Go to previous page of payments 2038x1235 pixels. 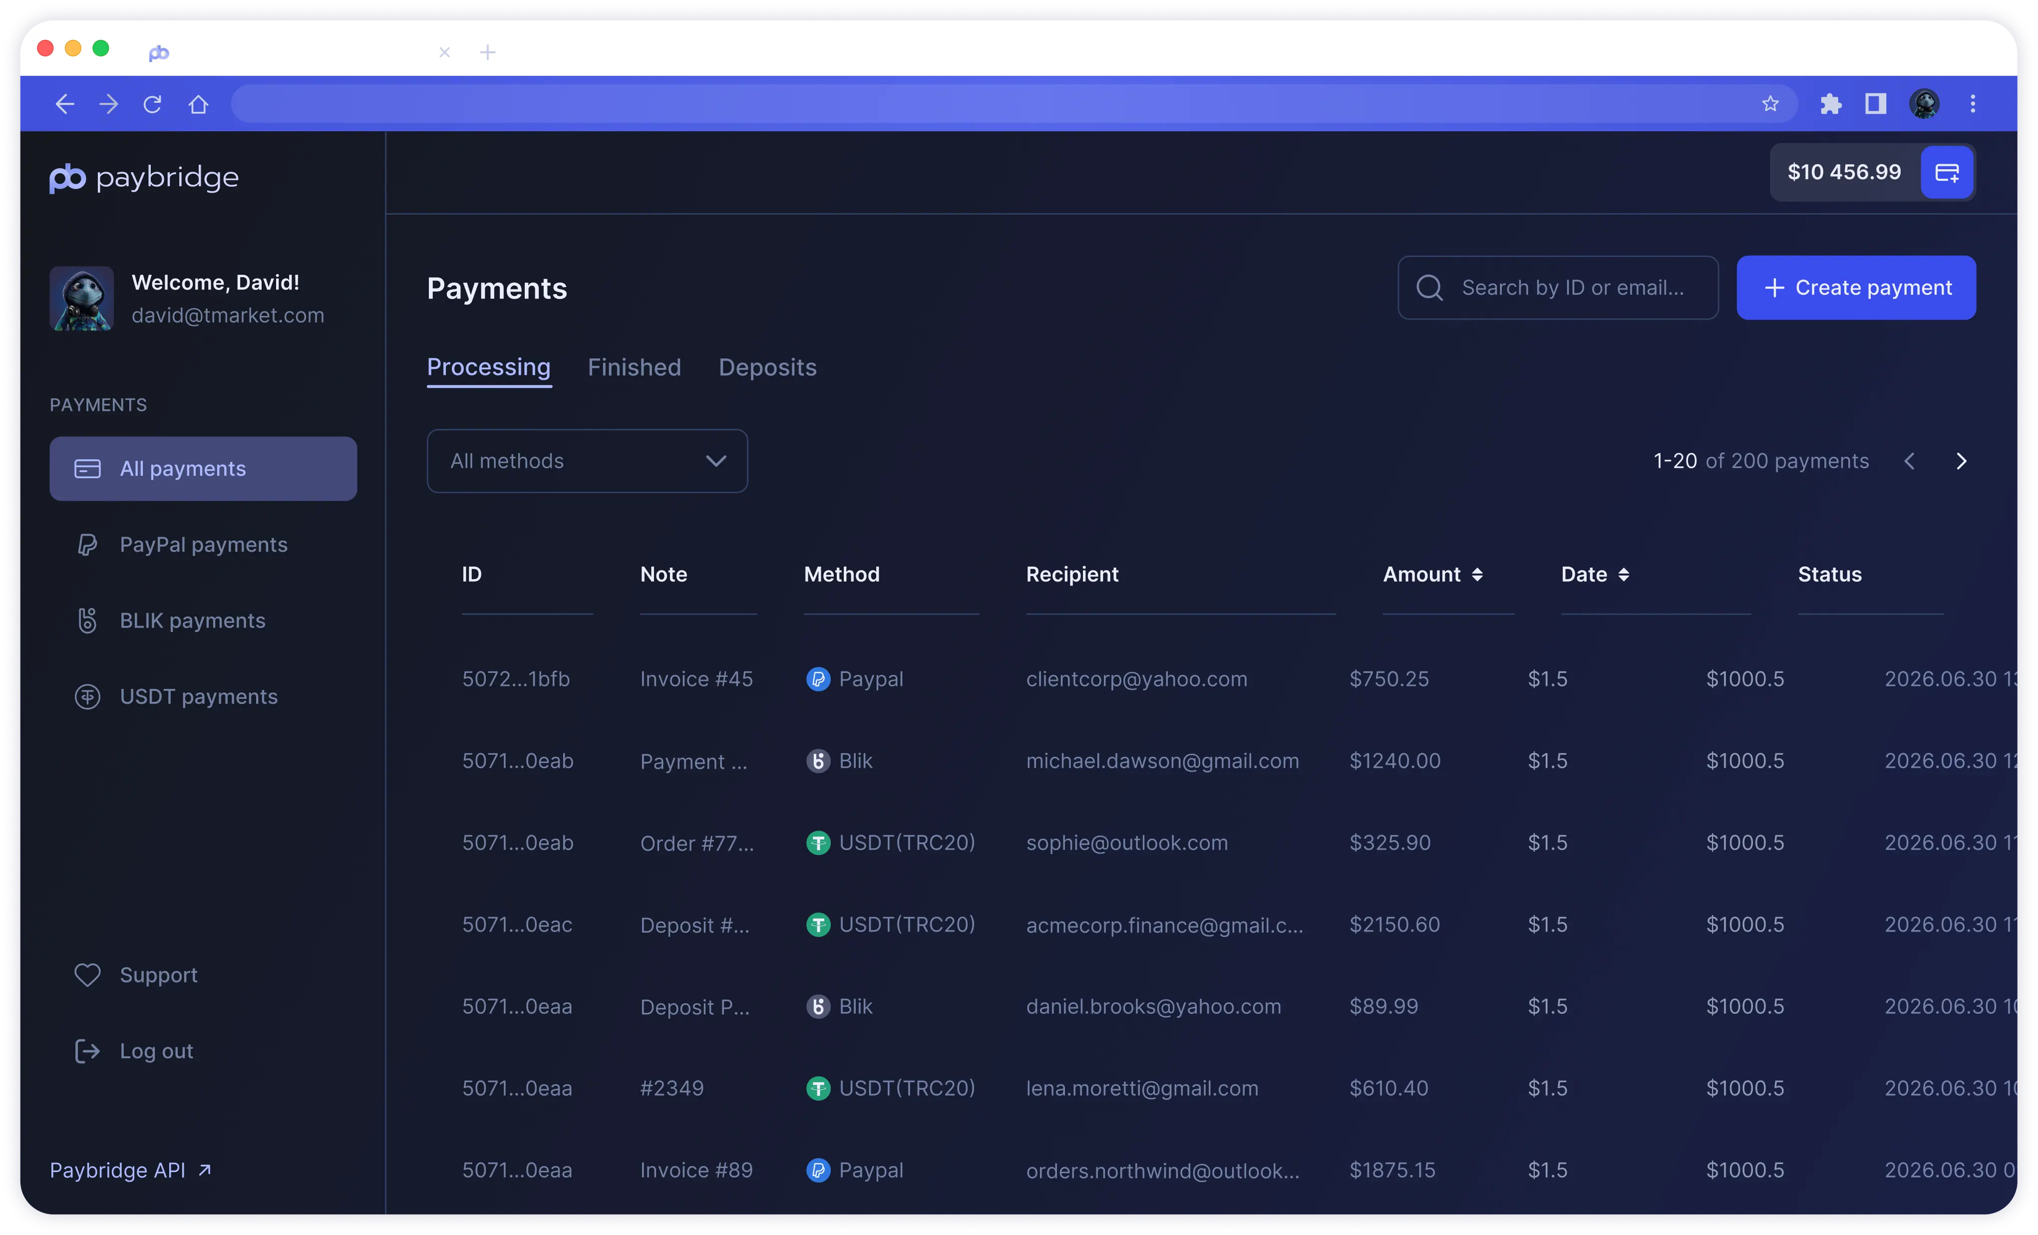coord(1909,462)
